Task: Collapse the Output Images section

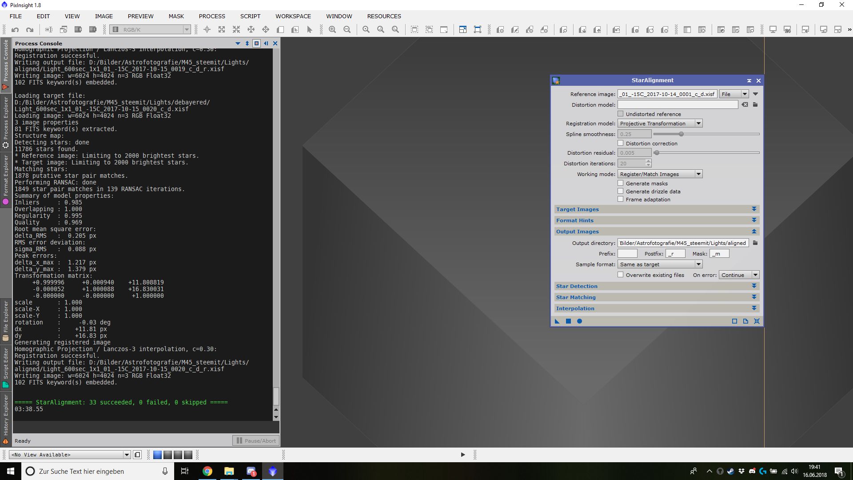Action: point(657,232)
